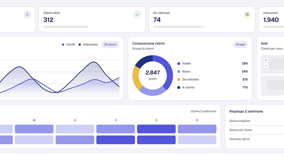Click the Clienti attivi value 312
Screen dimensions: 284x160
point(48,20)
